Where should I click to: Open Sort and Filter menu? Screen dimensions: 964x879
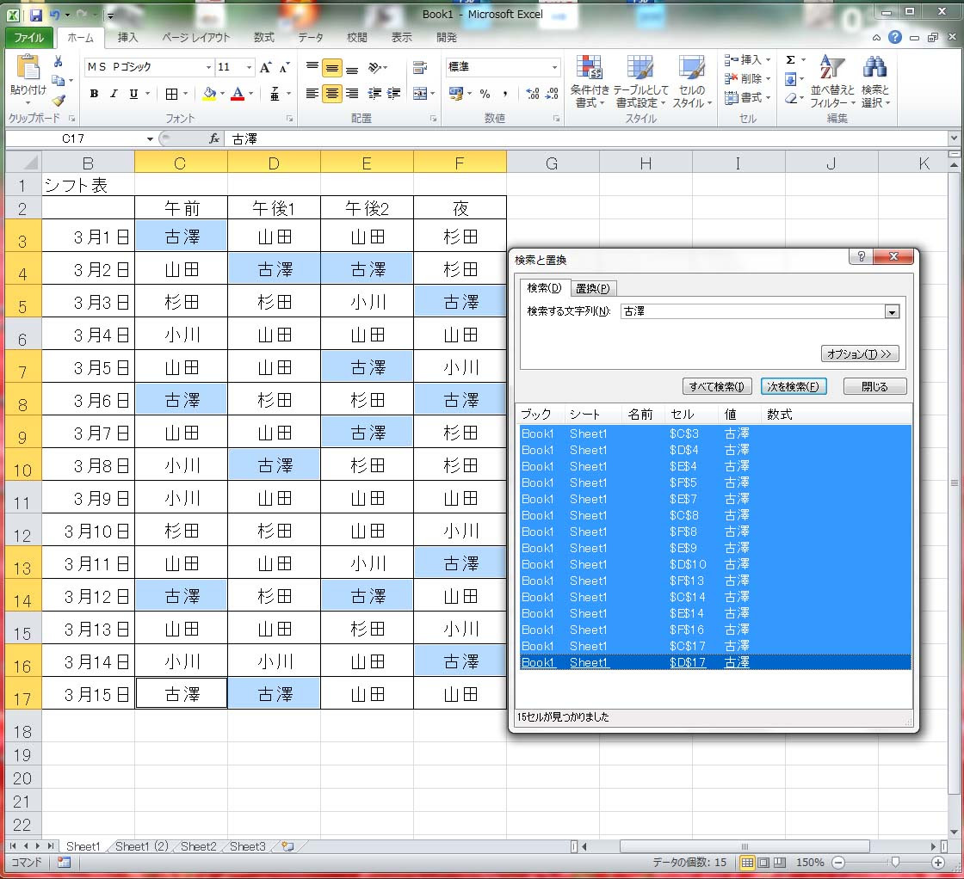(831, 81)
